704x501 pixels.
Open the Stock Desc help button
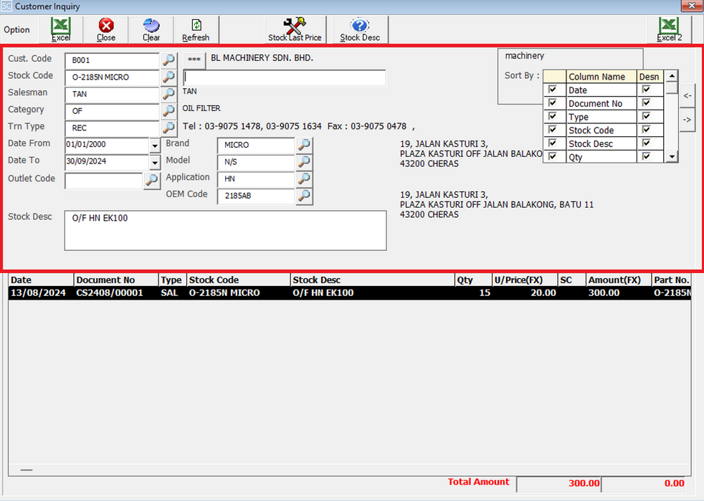[360, 29]
